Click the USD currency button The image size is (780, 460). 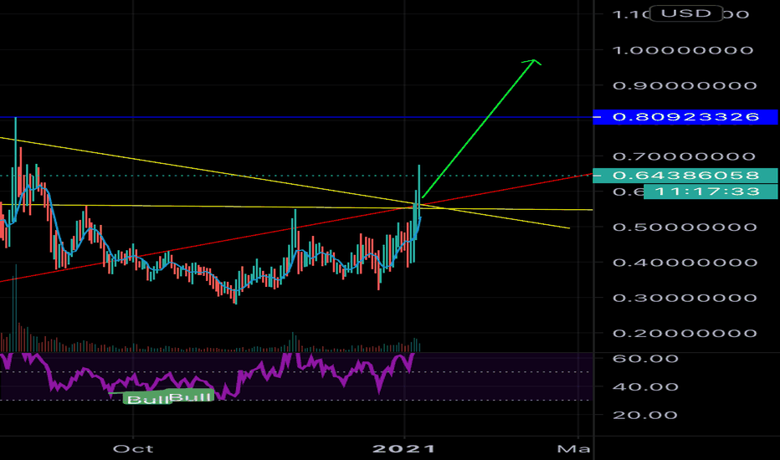tap(686, 13)
